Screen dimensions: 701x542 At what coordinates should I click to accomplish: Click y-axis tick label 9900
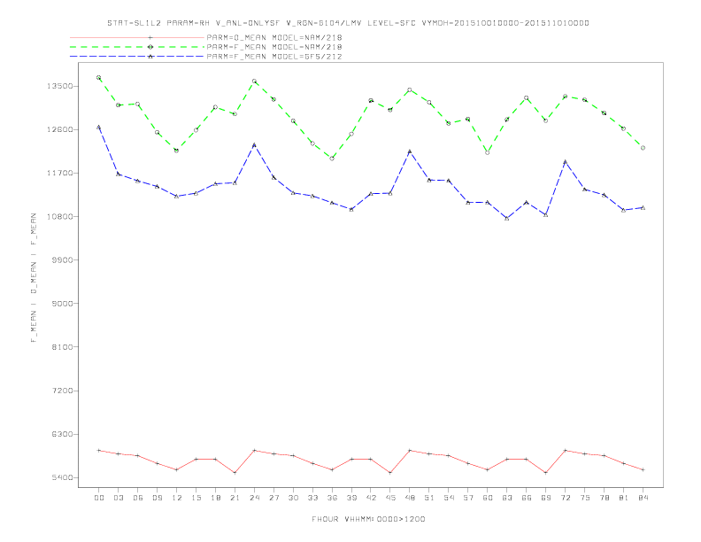pos(63,259)
